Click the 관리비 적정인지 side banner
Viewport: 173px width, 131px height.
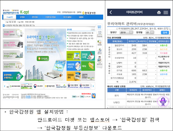click(x=13, y=33)
